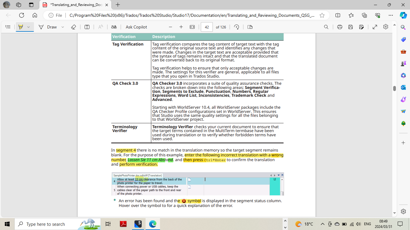Click the highlighted 'segment 4' text
The height and width of the screenshot is (230, 410).
click(x=126, y=150)
